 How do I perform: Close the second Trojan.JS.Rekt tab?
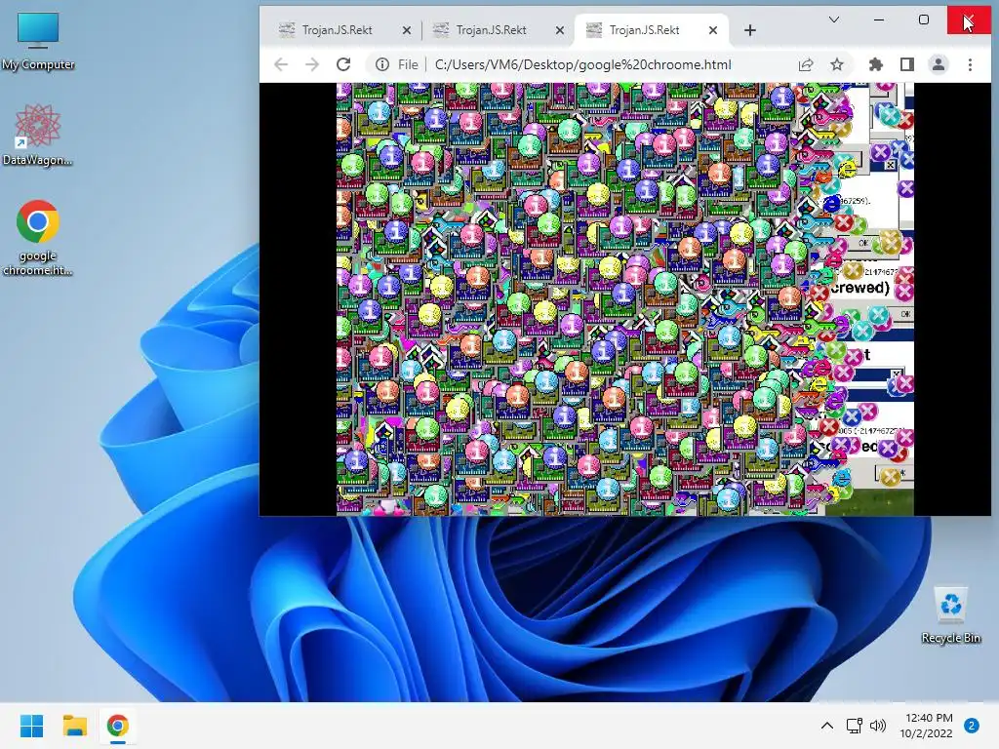coord(559,30)
